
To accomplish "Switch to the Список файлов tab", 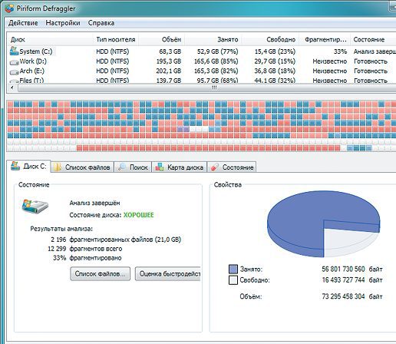I will 82,167.
